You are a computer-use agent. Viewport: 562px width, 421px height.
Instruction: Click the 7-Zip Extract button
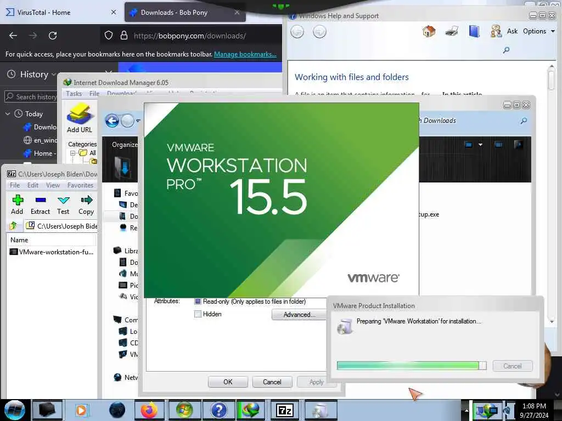(40, 205)
